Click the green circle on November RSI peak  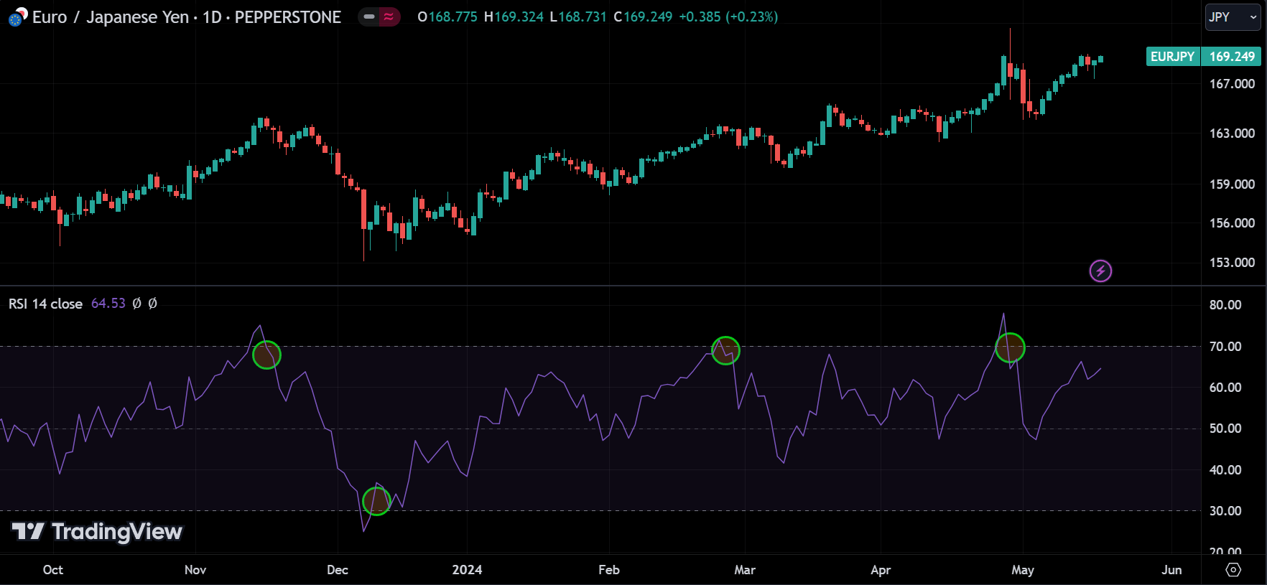pos(266,355)
